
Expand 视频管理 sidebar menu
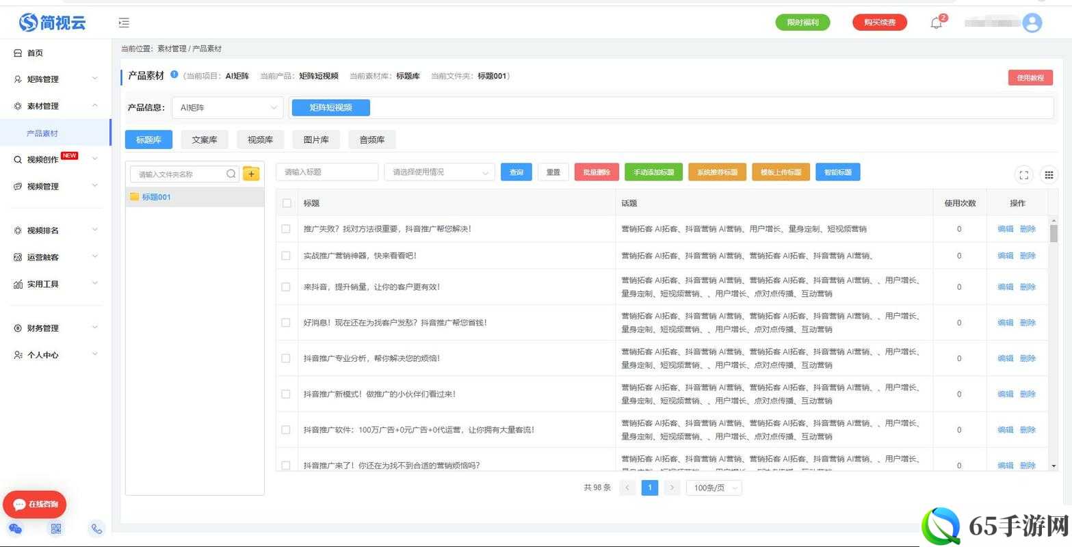coord(55,186)
